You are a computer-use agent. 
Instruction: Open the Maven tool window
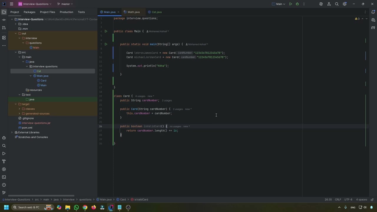click(373, 28)
